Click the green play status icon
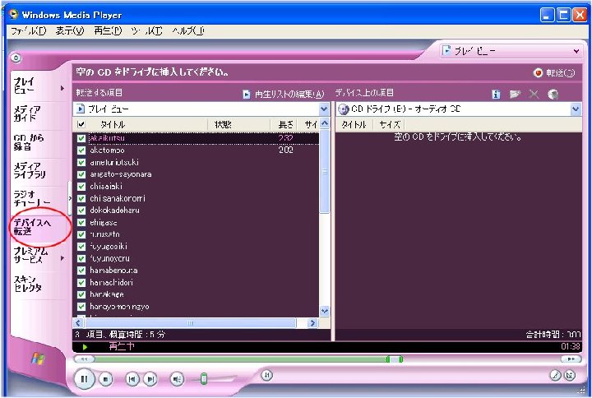Viewport: 592px width, 398px height. [x=85, y=347]
